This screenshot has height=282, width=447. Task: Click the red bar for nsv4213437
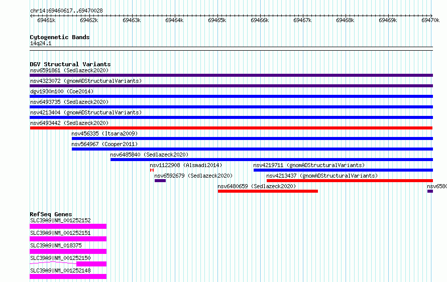350,181
